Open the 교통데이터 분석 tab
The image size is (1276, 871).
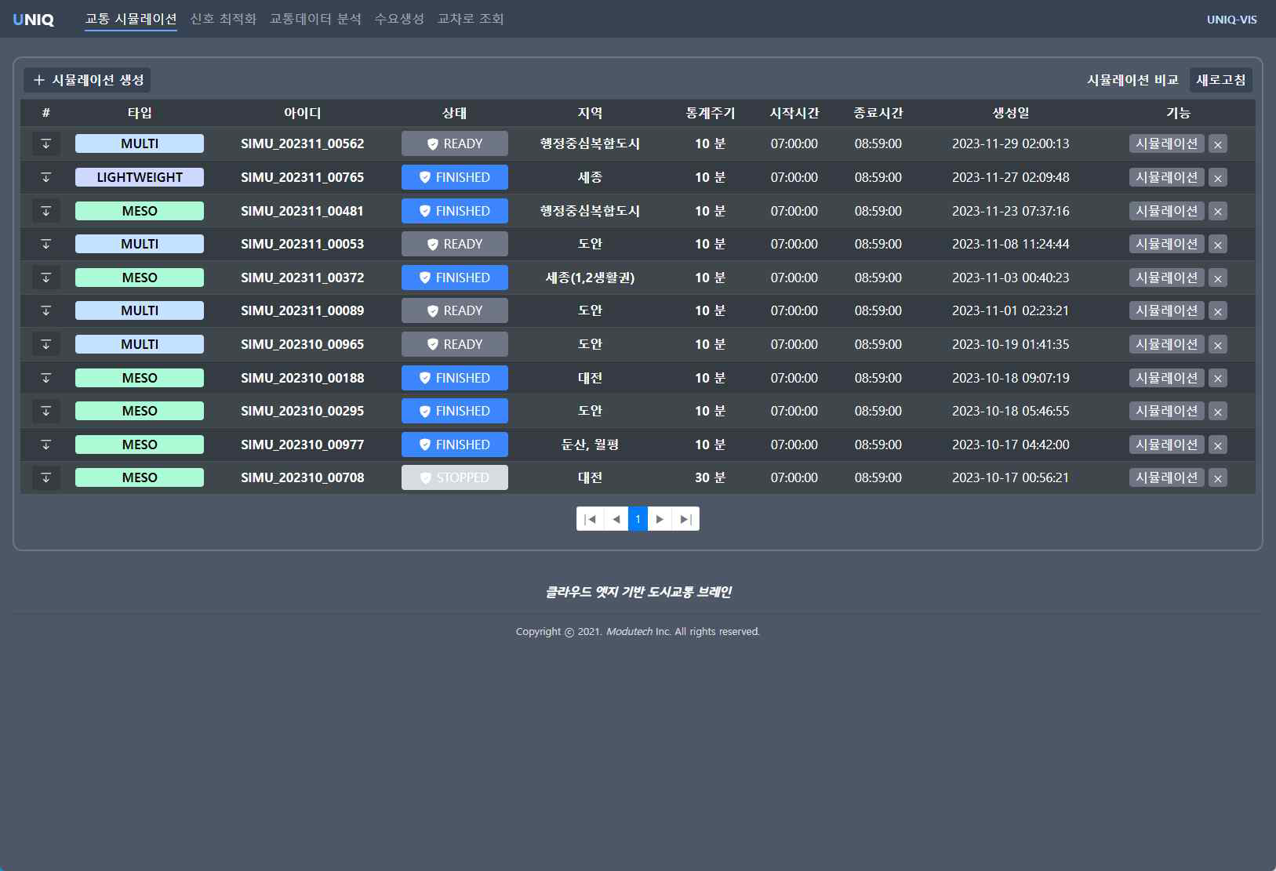(x=315, y=19)
